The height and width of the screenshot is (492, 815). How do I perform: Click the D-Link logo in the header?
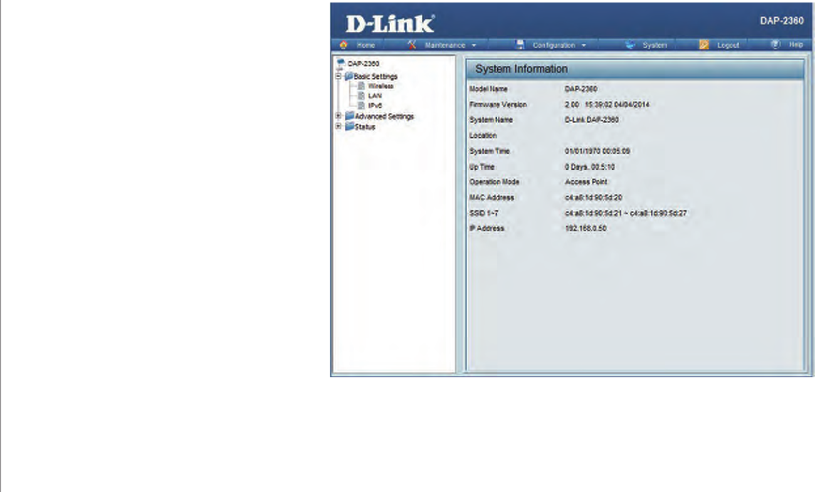[x=391, y=24]
